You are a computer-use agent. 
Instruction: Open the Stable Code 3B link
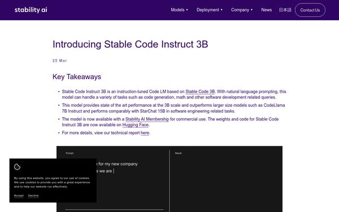(x=200, y=92)
